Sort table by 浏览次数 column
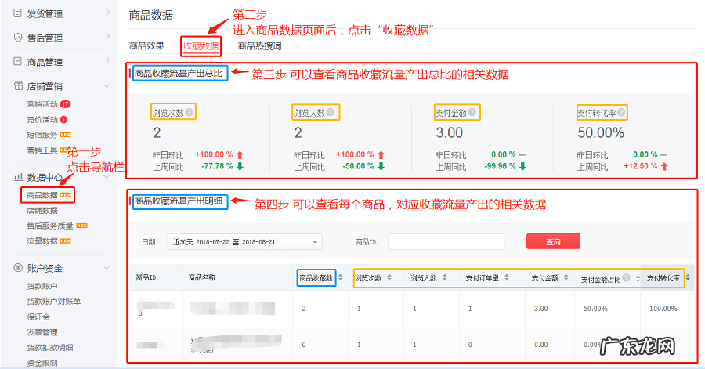The height and width of the screenshot is (369, 705). coord(389,277)
